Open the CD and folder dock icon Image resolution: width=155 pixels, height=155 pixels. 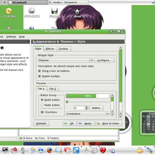click(x=32, y=150)
